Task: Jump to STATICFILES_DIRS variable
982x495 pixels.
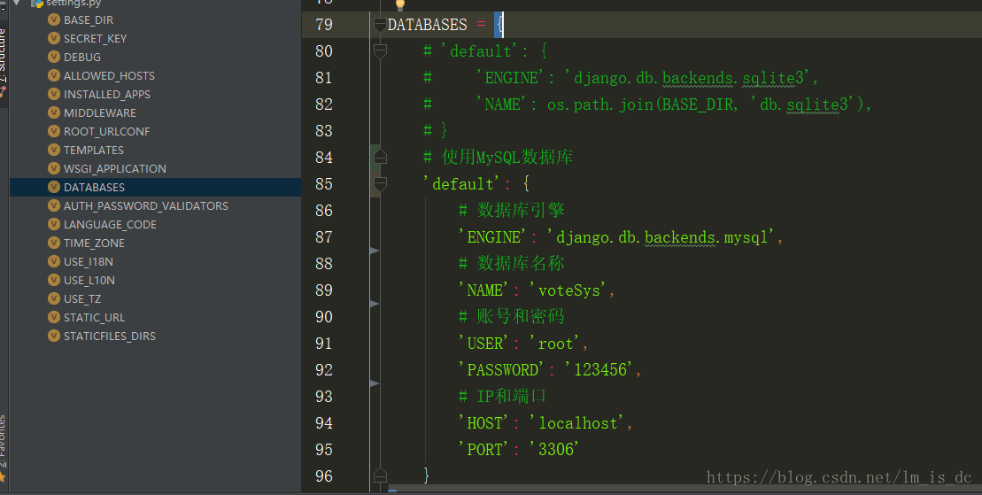Action: pyautogui.click(x=110, y=336)
